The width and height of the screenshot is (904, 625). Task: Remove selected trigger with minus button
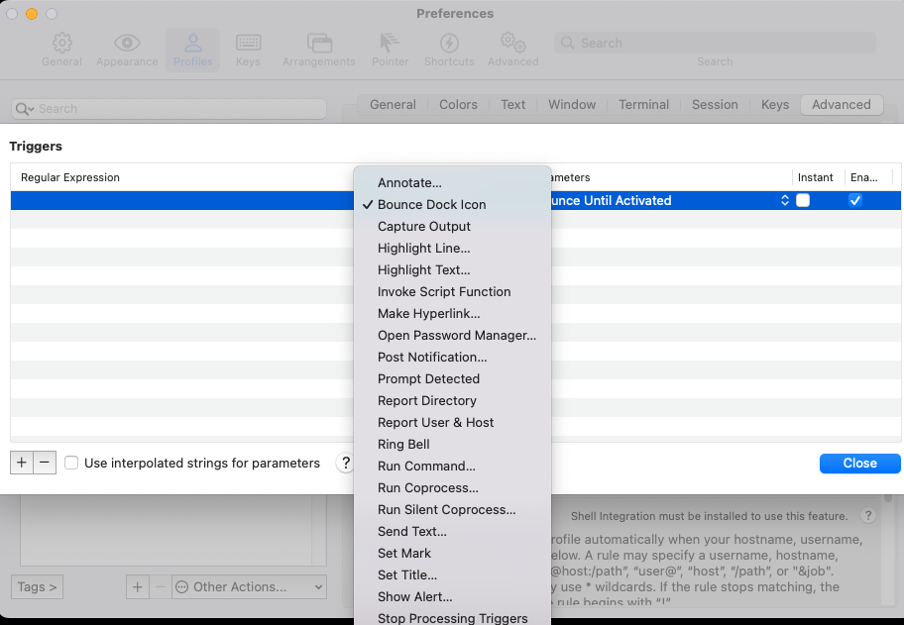point(45,463)
